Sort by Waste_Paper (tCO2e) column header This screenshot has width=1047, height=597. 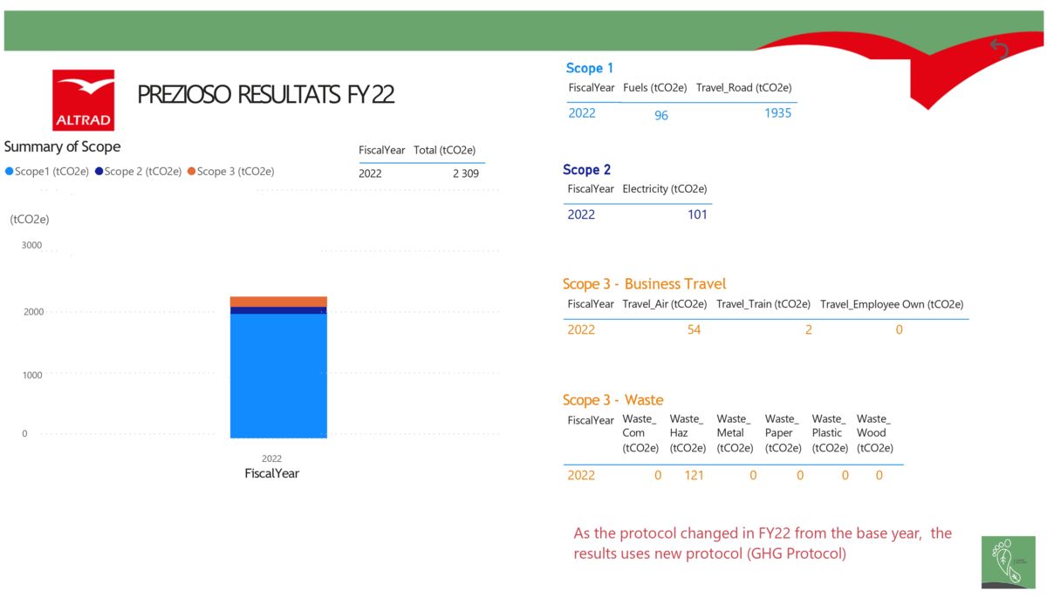click(x=783, y=434)
